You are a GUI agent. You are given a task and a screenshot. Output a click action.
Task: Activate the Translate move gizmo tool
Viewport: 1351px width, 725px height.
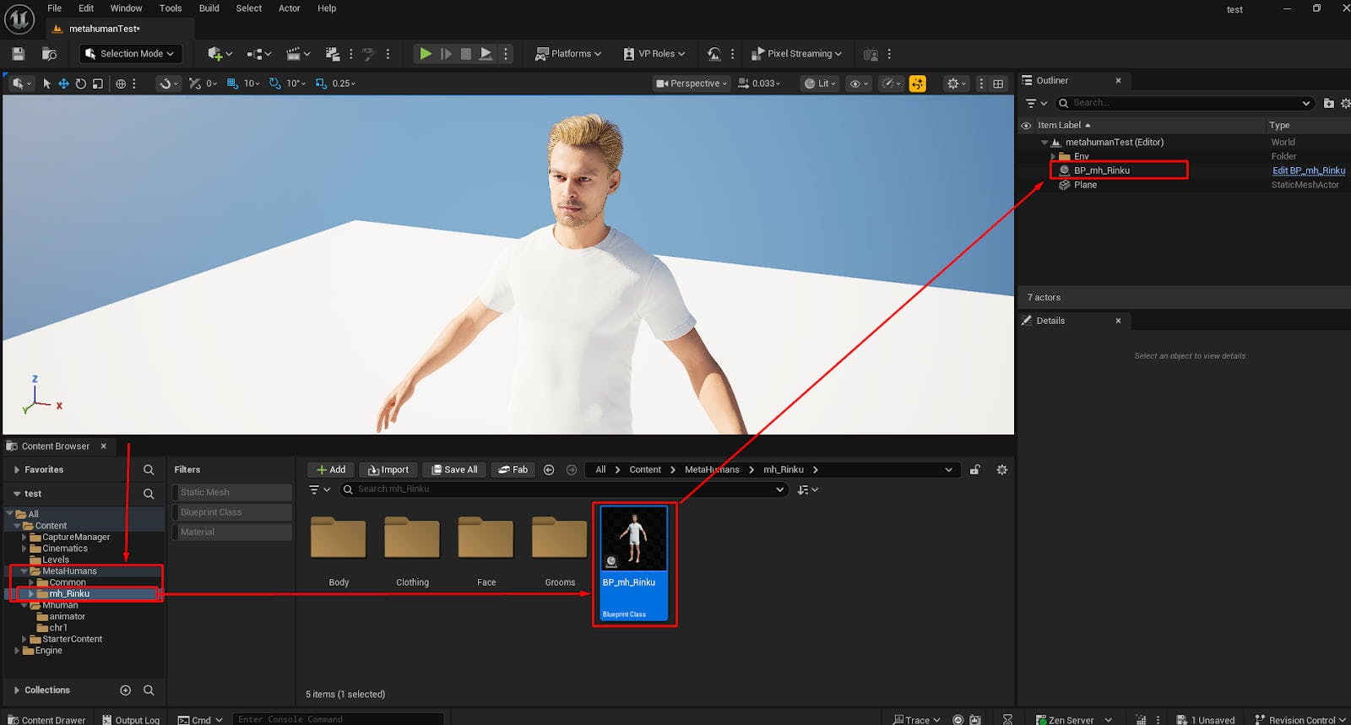(63, 84)
